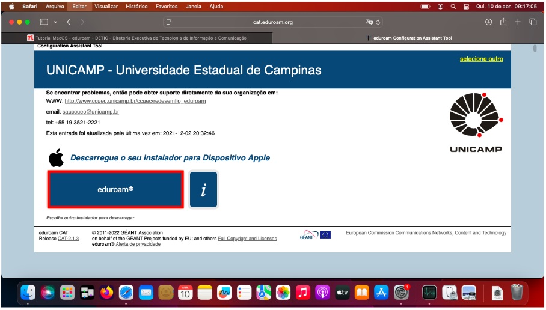
Task: Open Finder from the Dock
Action: pyautogui.click(x=28, y=293)
